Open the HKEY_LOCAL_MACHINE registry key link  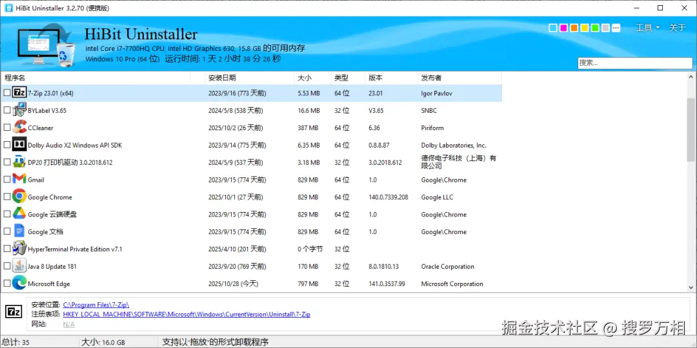click(x=187, y=314)
